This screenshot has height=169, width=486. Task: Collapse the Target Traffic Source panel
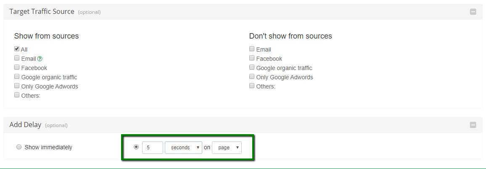click(x=473, y=12)
